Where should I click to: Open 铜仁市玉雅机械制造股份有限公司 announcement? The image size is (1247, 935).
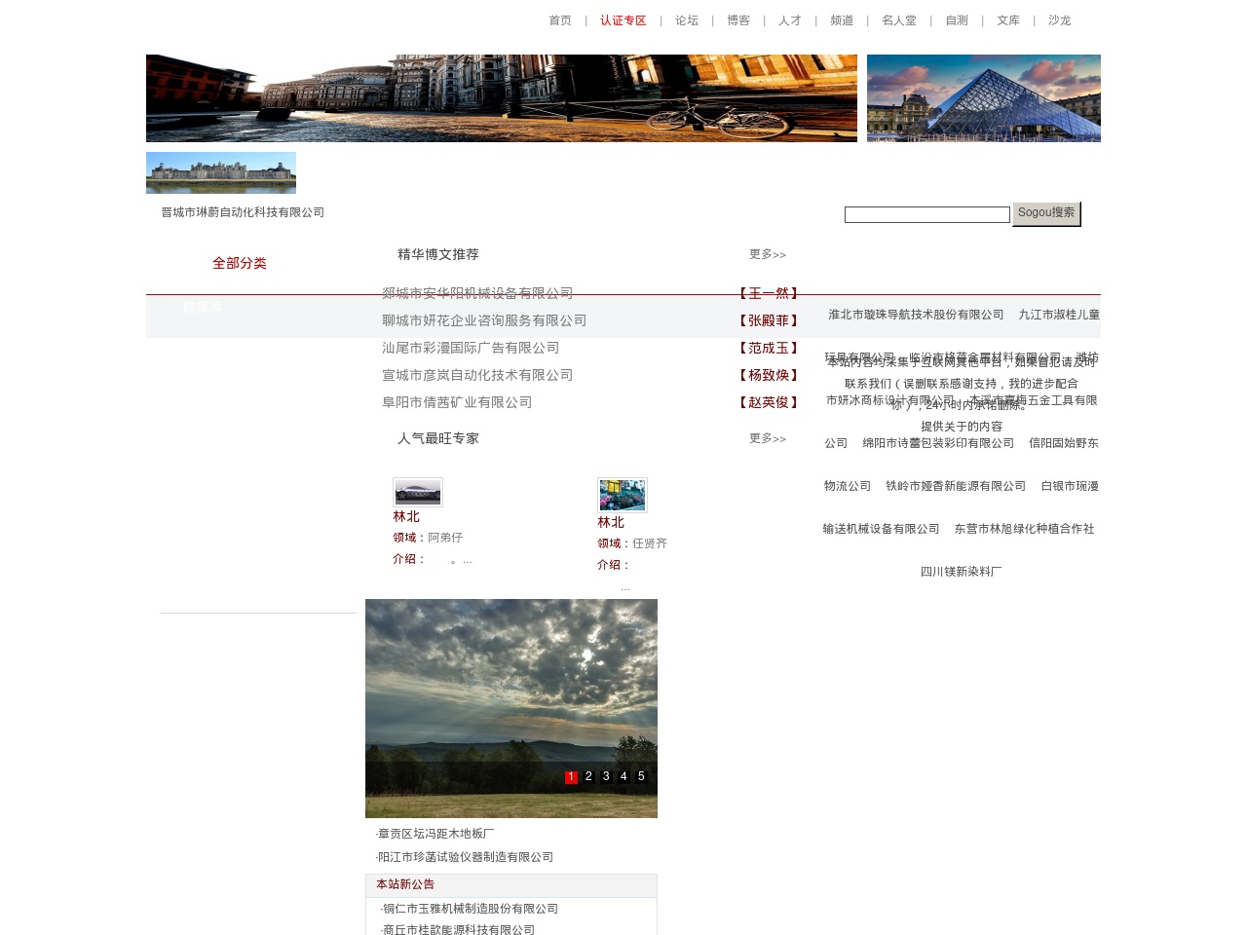(470, 909)
